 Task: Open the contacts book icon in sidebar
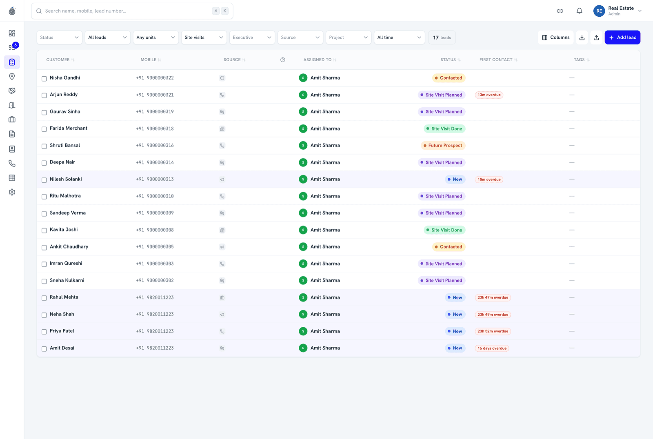coord(12,149)
